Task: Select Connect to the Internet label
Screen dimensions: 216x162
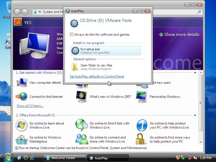Action: coord(46,97)
